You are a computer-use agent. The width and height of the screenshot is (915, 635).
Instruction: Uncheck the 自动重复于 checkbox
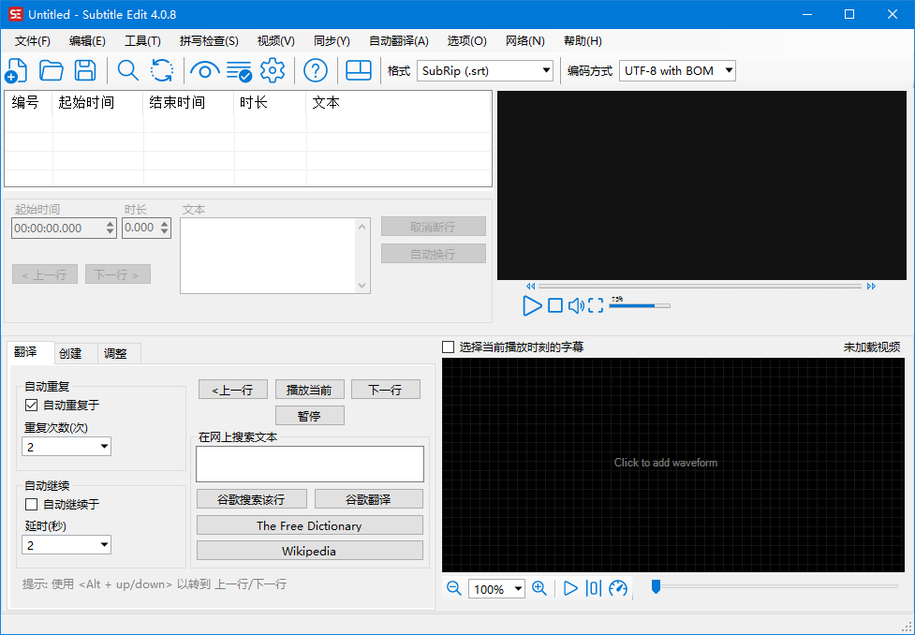point(32,406)
